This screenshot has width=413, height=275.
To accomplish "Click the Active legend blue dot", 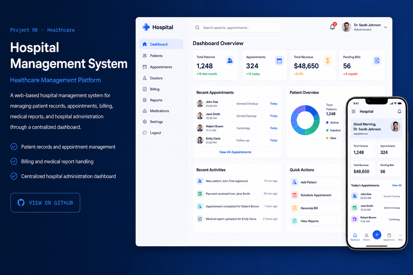I will pos(327,122).
